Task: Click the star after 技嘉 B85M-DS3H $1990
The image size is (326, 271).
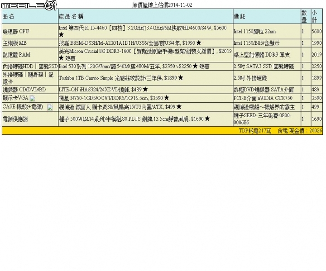Action: [199, 43]
